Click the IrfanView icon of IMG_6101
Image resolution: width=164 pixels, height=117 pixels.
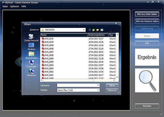[43, 38]
